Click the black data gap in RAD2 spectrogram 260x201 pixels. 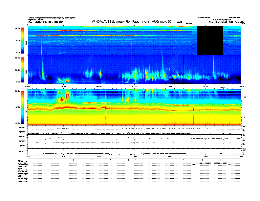210,40
